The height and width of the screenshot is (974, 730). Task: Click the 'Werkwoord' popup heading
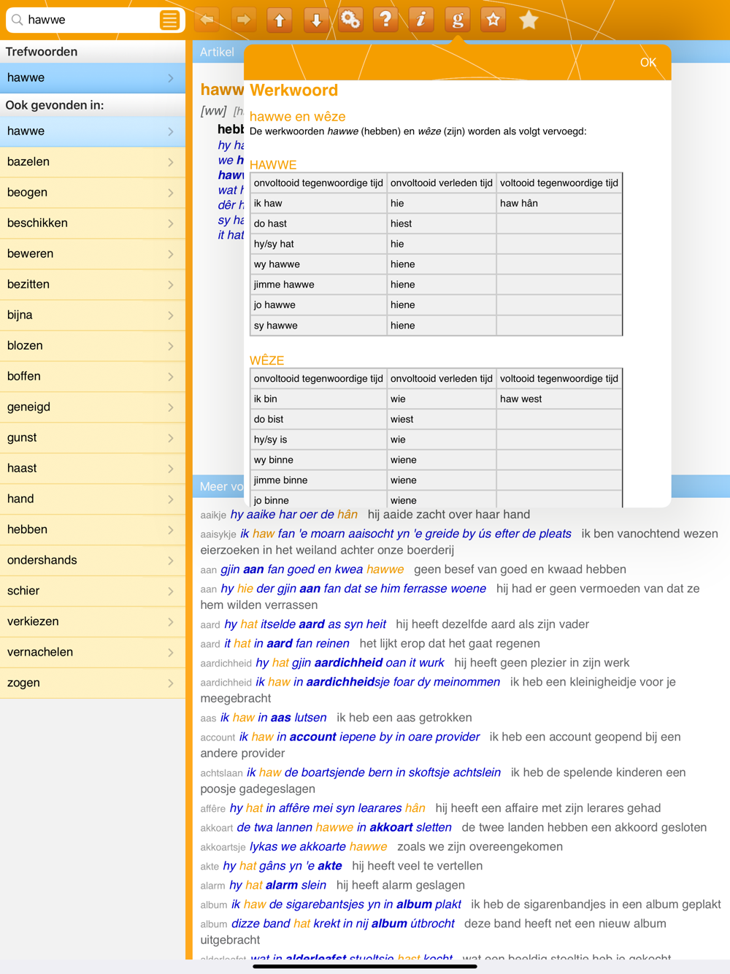pyautogui.click(x=293, y=91)
